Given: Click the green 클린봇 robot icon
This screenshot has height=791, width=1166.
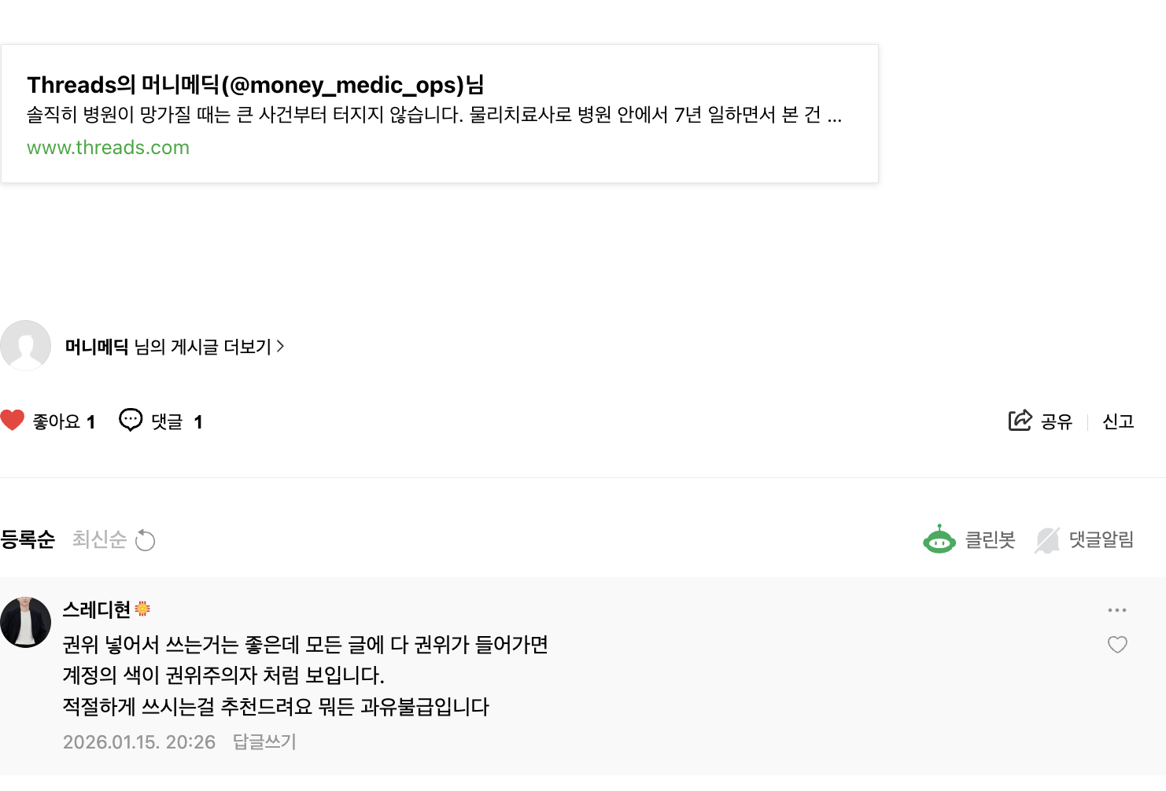Looking at the screenshot, I should click(939, 539).
